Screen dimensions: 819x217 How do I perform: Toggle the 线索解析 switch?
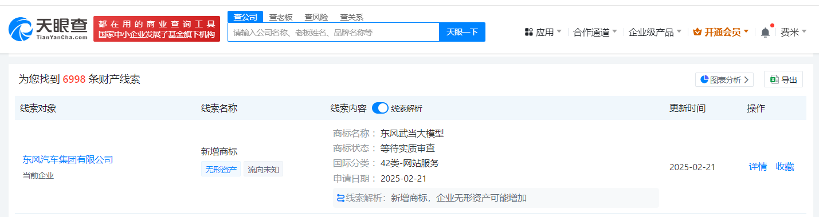[381, 108]
